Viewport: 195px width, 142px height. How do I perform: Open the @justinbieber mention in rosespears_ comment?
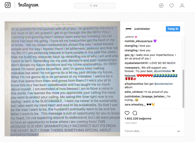coord(163,71)
